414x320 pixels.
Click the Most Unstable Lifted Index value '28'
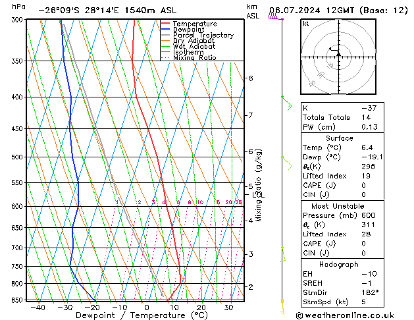tap(366, 234)
